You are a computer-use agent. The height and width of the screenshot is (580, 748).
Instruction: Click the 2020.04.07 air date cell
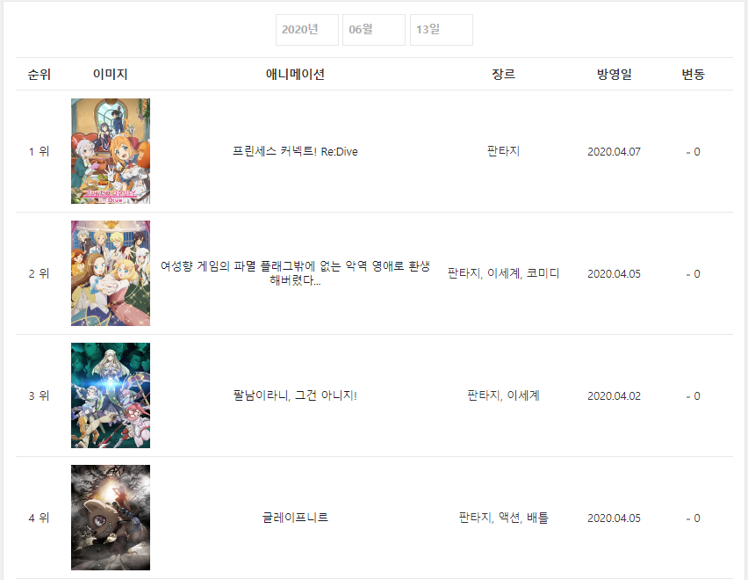click(x=614, y=152)
